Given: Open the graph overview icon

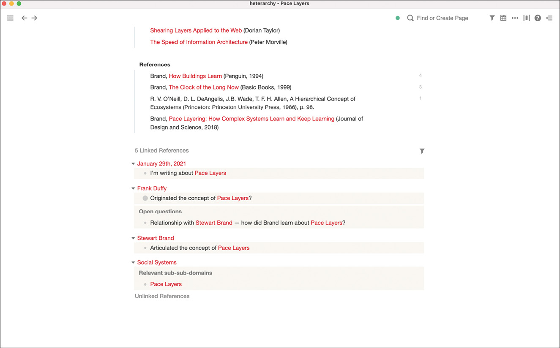Looking at the screenshot, I should pos(526,18).
